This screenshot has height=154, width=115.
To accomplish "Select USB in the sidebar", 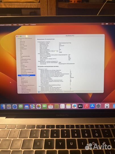I will click(21, 58).
